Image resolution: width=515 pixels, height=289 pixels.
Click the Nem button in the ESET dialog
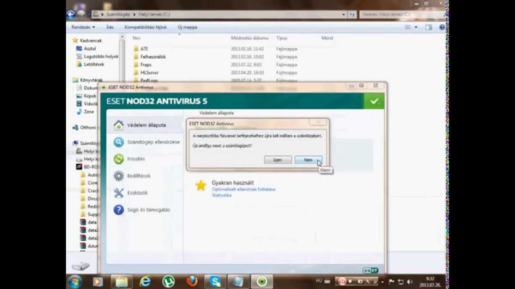click(x=308, y=160)
